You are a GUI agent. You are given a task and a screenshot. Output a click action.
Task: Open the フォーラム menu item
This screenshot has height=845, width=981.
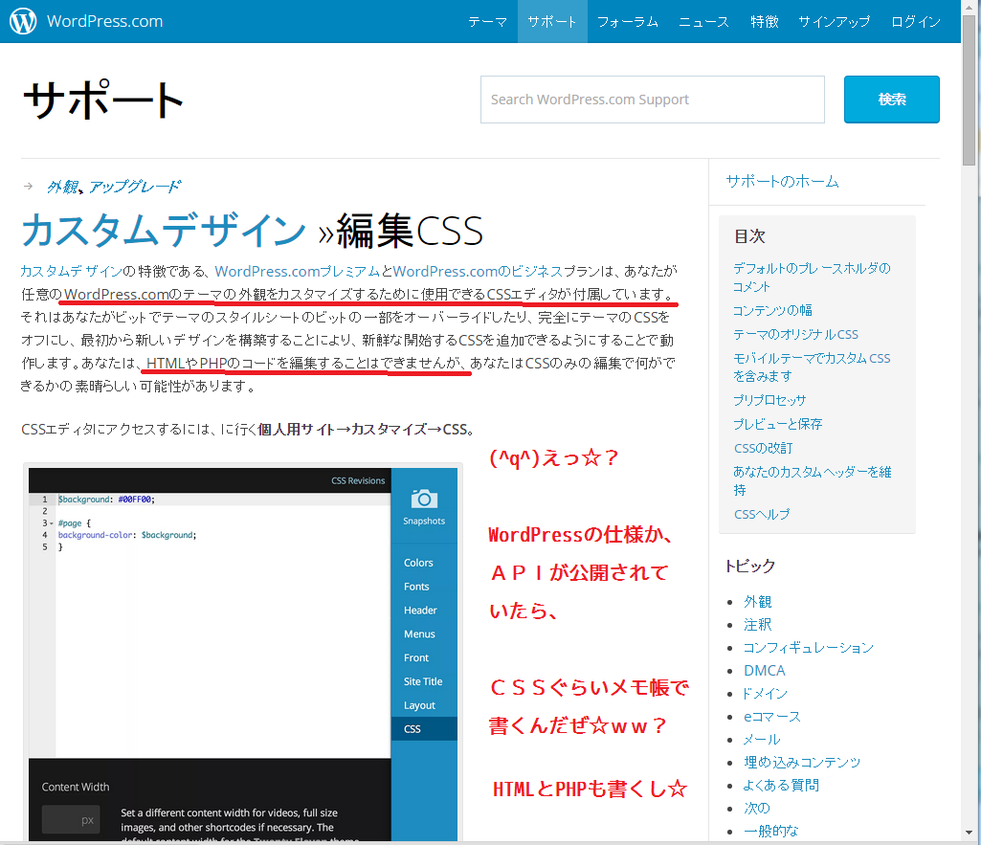tap(628, 22)
